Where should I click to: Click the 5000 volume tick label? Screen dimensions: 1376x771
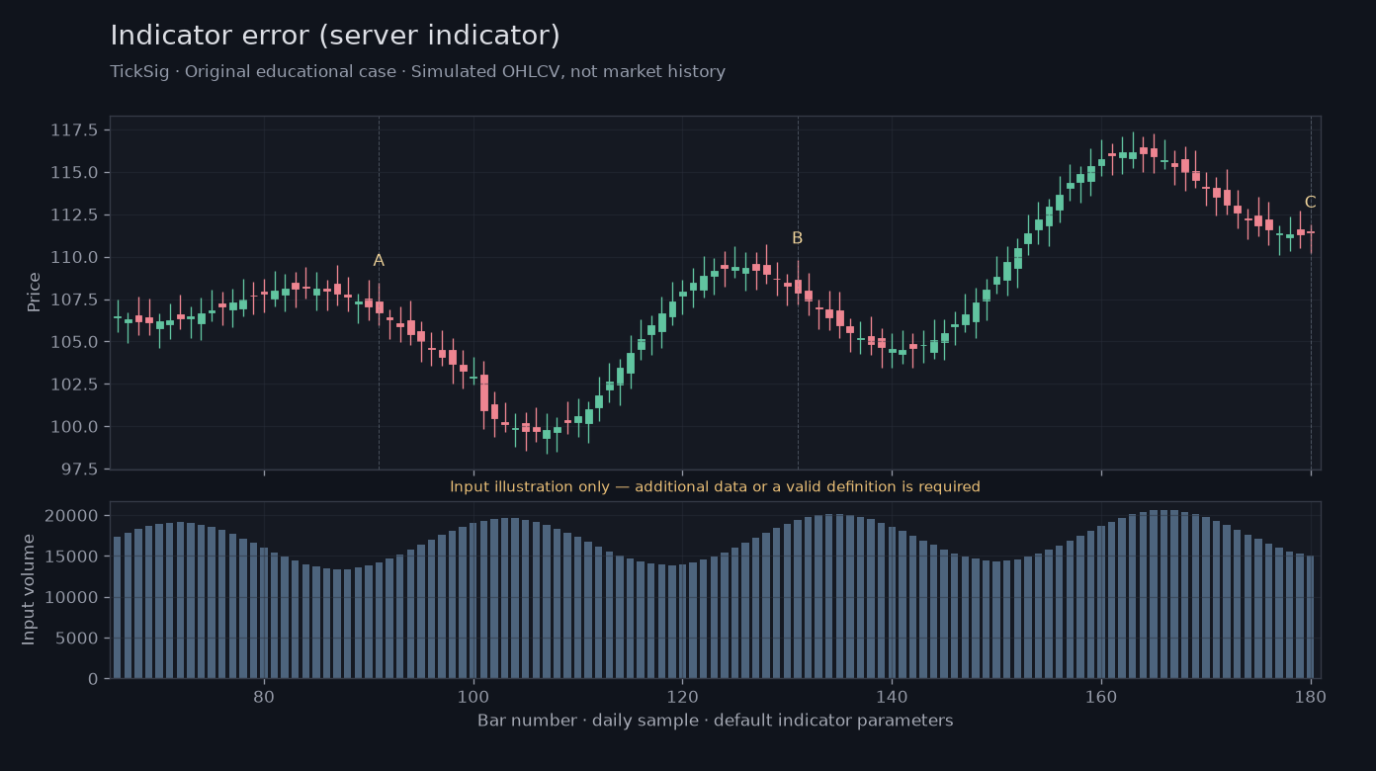coord(78,639)
